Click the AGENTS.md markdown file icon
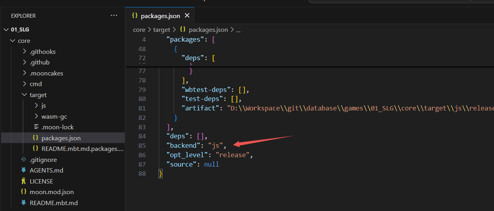This screenshot has width=494, height=211. click(x=24, y=171)
